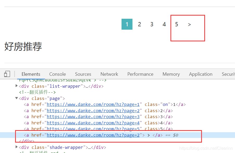Screen dimensions: 235x153
Task: Switch to the Console tab
Action: 58,74
